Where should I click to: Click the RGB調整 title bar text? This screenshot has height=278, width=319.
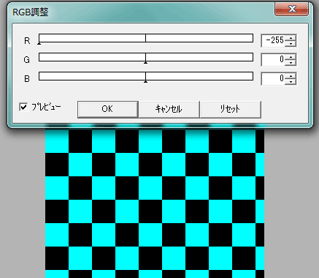(31, 12)
